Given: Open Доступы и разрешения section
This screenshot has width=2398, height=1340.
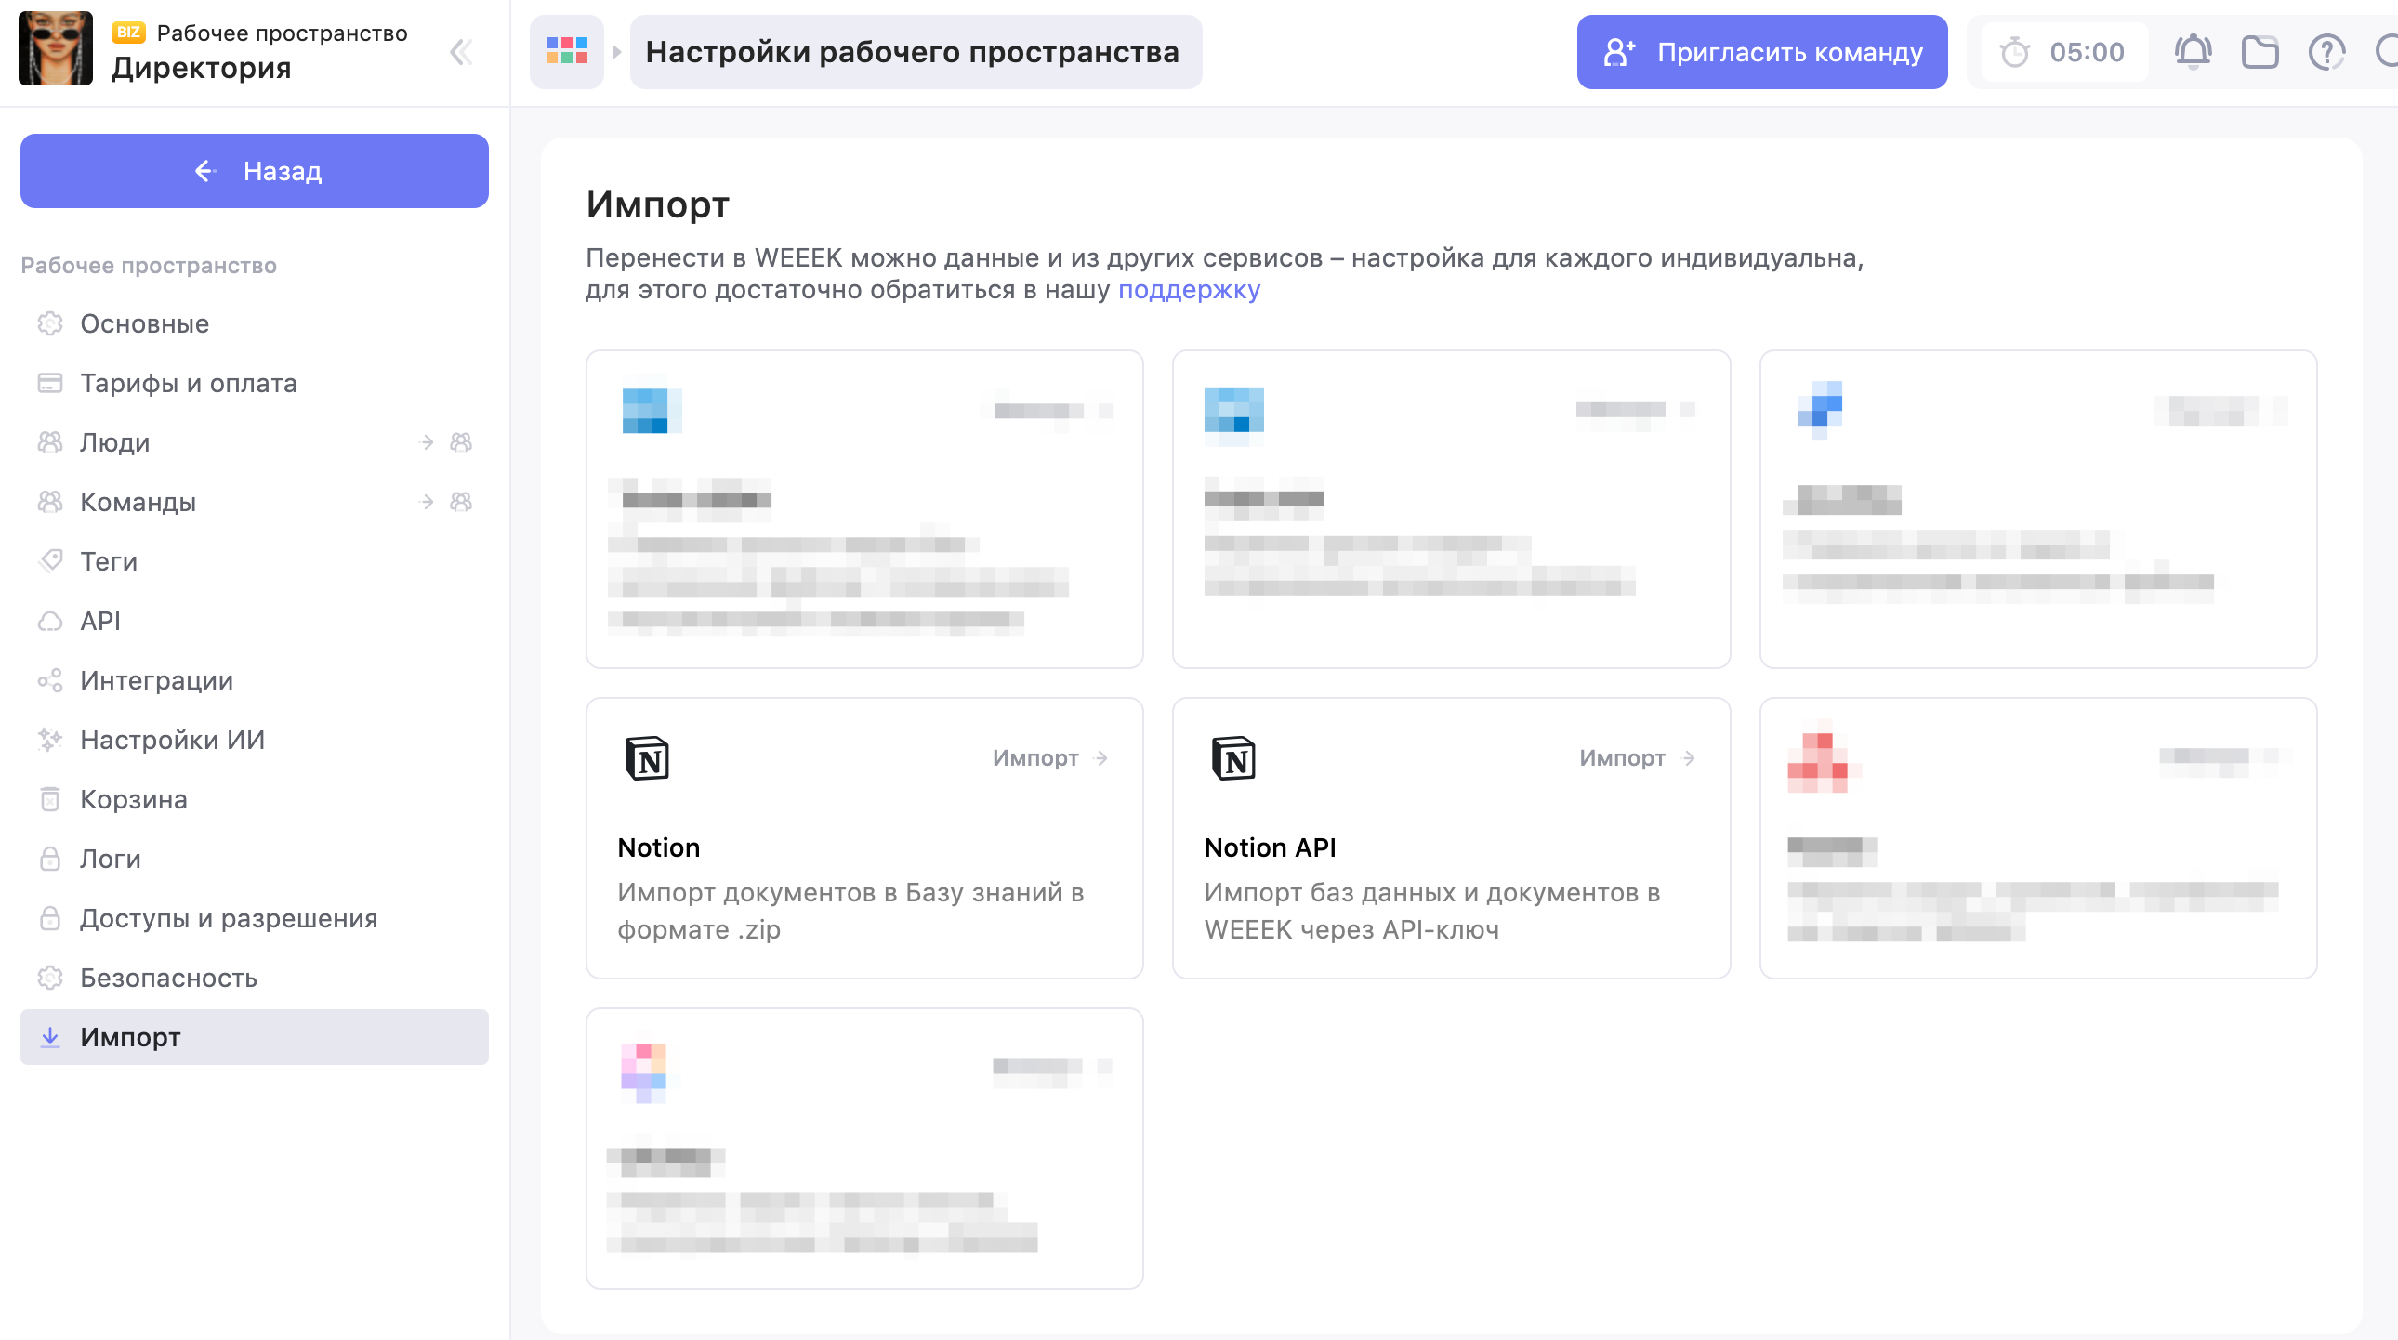Looking at the screenshot, I should (254, 919).
